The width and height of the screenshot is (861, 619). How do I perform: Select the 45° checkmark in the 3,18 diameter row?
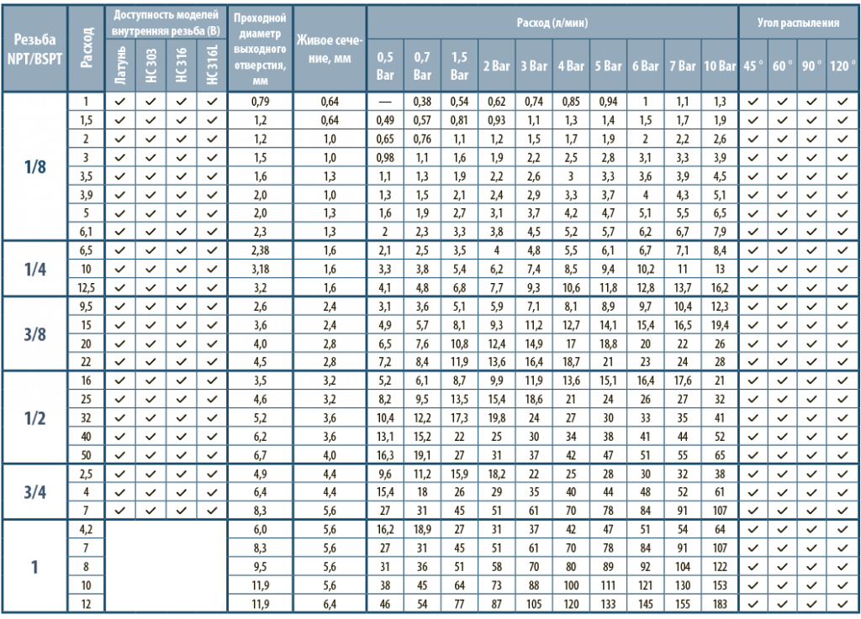tap(753, 270)
